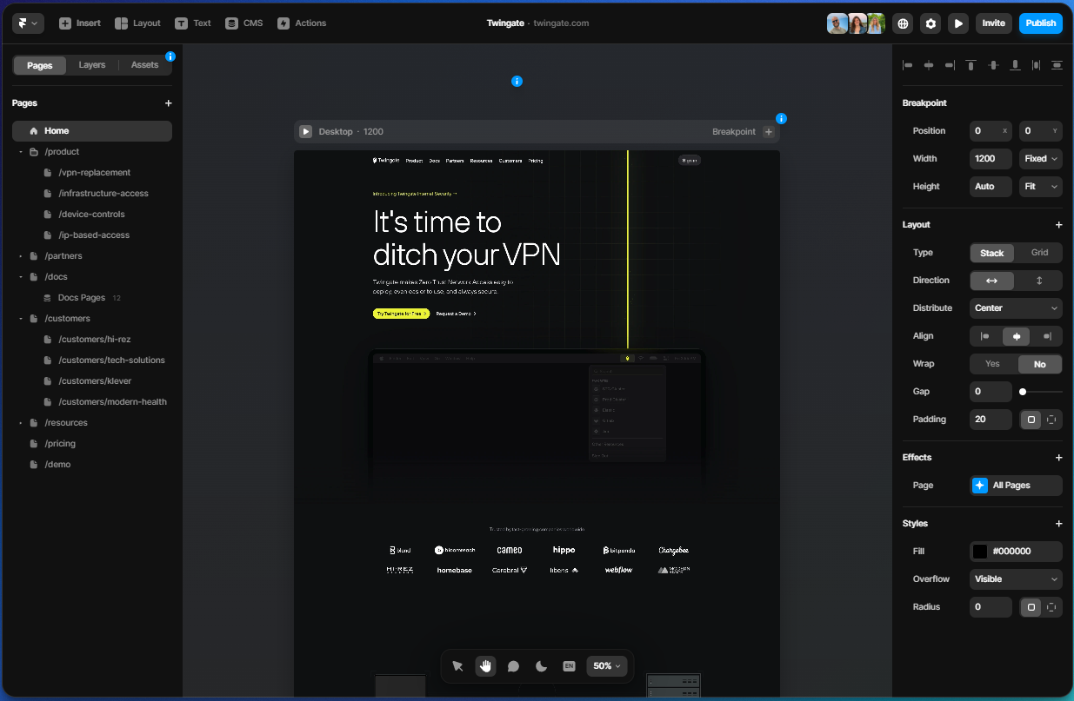Enable Wrap by clicking Yes

click(991, 363)
